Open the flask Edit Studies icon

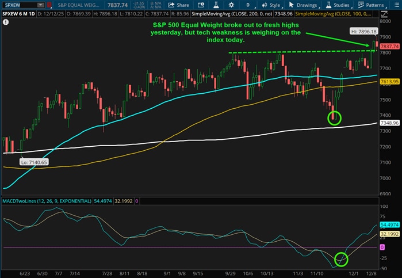coord(216,5)
